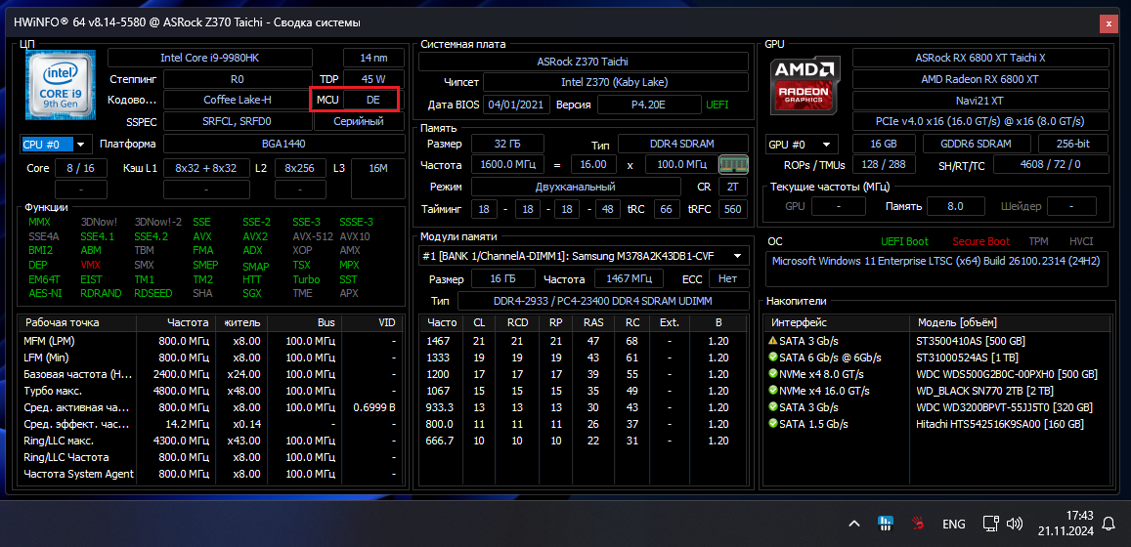Switch the ENG input language indicator
1131x547 pixels.
pyautogui.click(x=953, y=524)
